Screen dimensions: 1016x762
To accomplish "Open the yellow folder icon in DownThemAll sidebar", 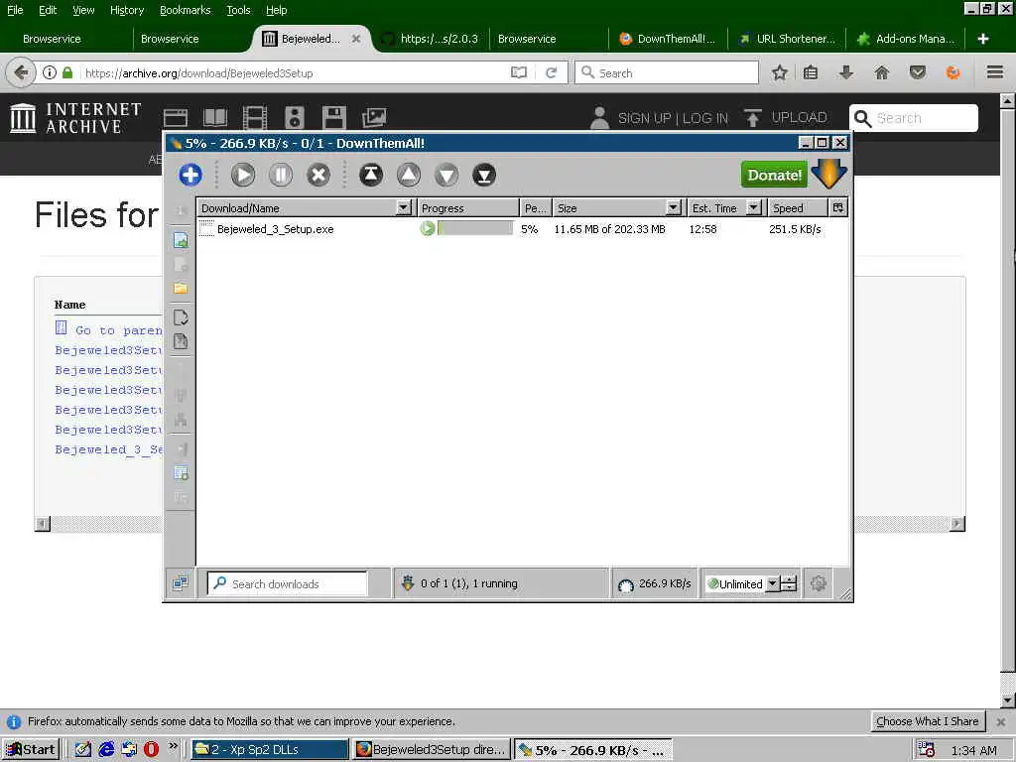I will [181, 289].
